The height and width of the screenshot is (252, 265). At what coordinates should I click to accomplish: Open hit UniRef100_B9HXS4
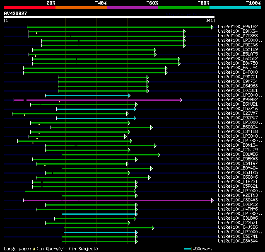coord(238,31)
